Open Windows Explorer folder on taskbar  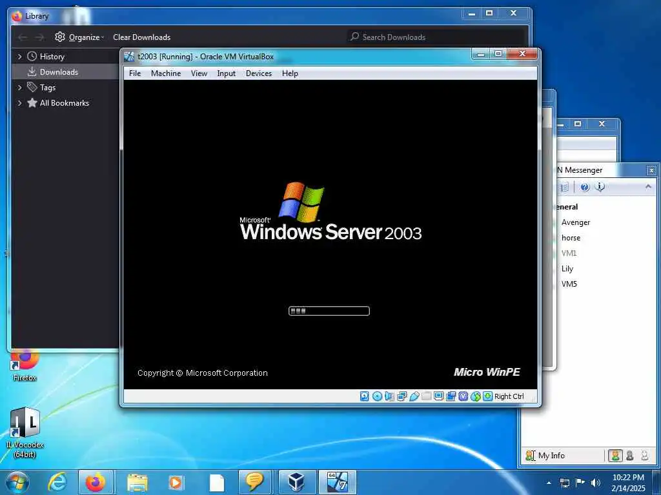pos(137,482)
